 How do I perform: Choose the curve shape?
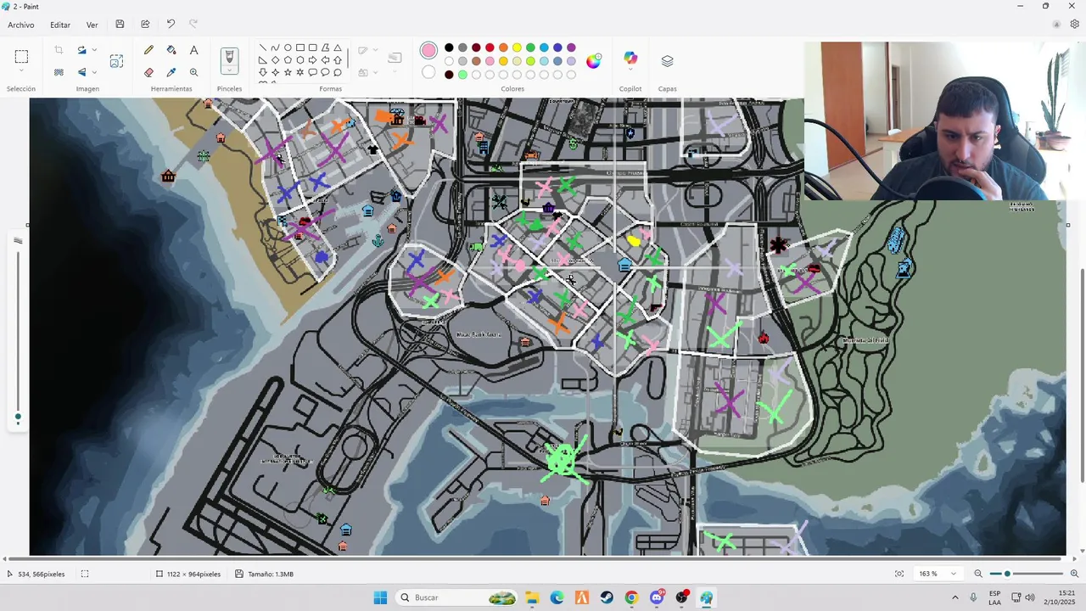(276, 48)
